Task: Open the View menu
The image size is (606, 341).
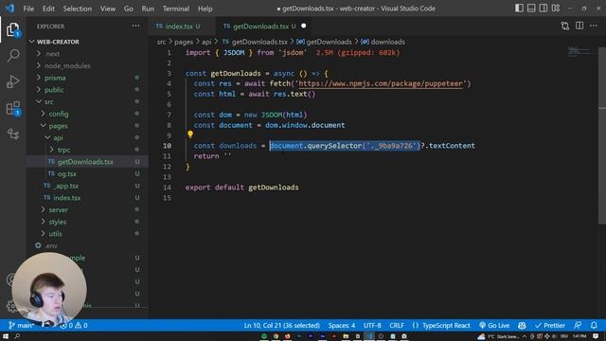Action: pos(107,9)
